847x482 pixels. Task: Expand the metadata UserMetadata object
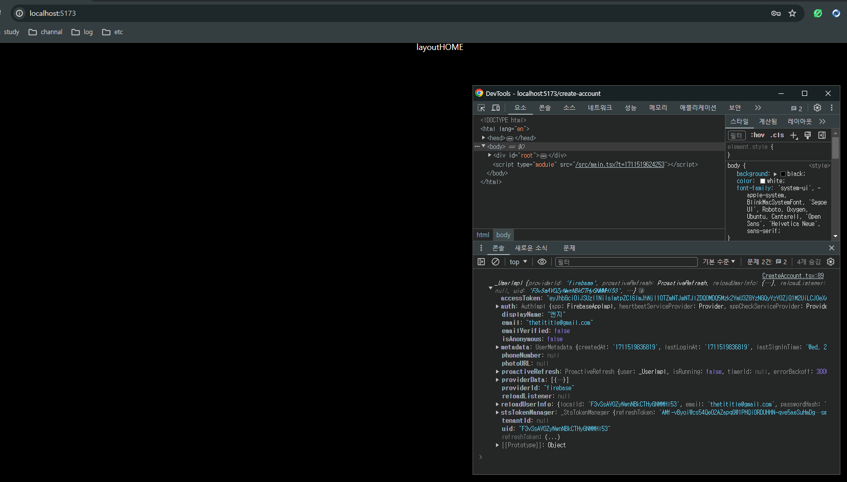(x=497, y=347)
